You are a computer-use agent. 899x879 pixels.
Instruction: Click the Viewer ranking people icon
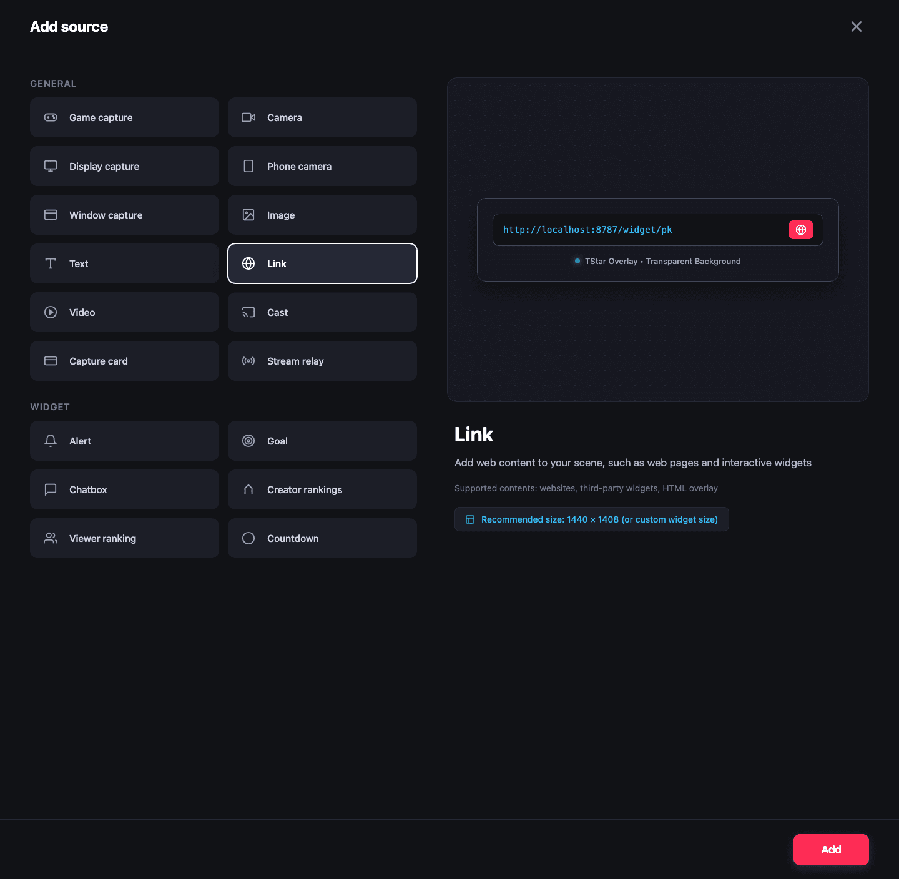click(51, 538)
